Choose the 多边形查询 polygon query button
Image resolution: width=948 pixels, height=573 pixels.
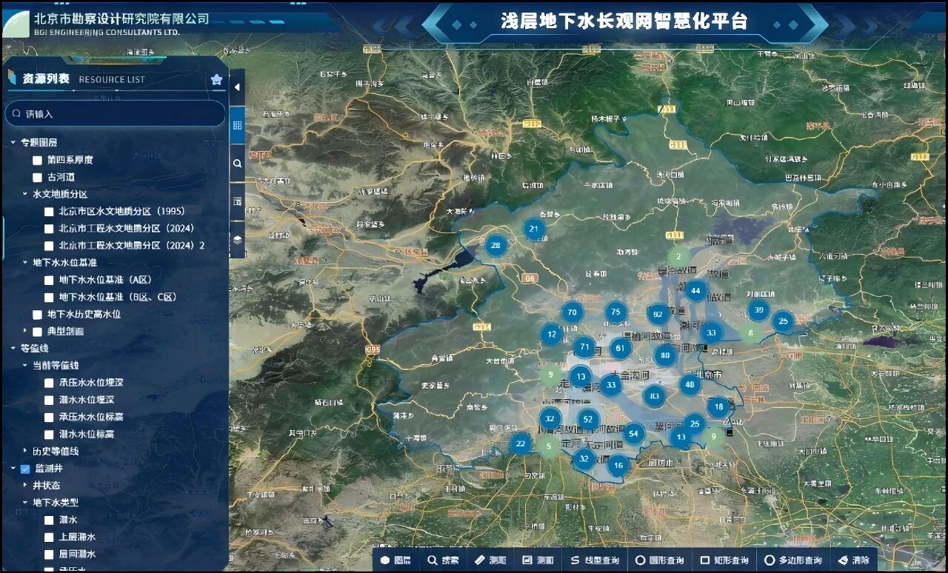click(x=792, y=560)
